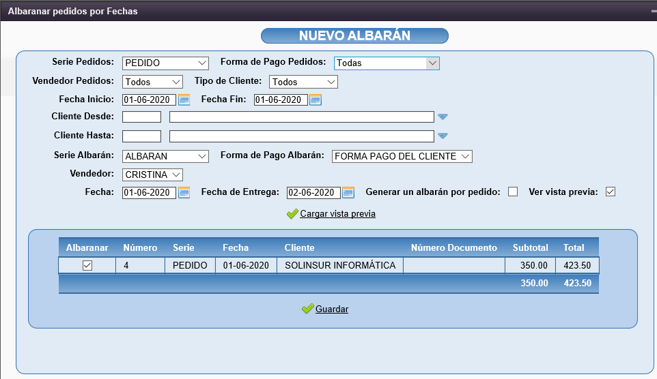Uncheck Ver vista previa checkbox
Viewport: 657px width, 379px height.
pyautogui.click(x=611, y=192)
